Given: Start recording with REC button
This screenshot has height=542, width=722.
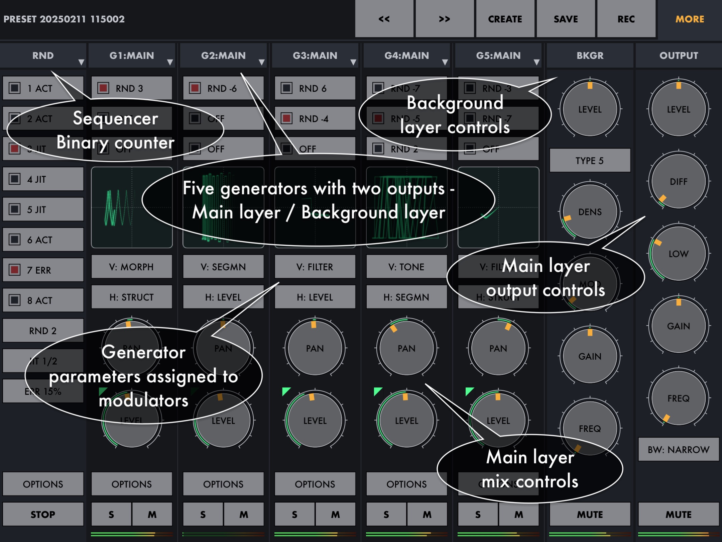Looking at the screenshot, I should click(x=626, y=19).
